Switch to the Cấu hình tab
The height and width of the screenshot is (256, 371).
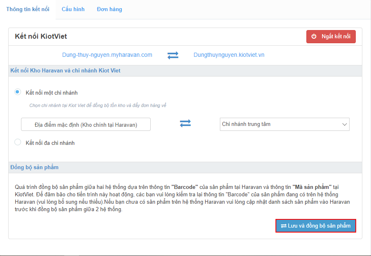tap(73, 9)
